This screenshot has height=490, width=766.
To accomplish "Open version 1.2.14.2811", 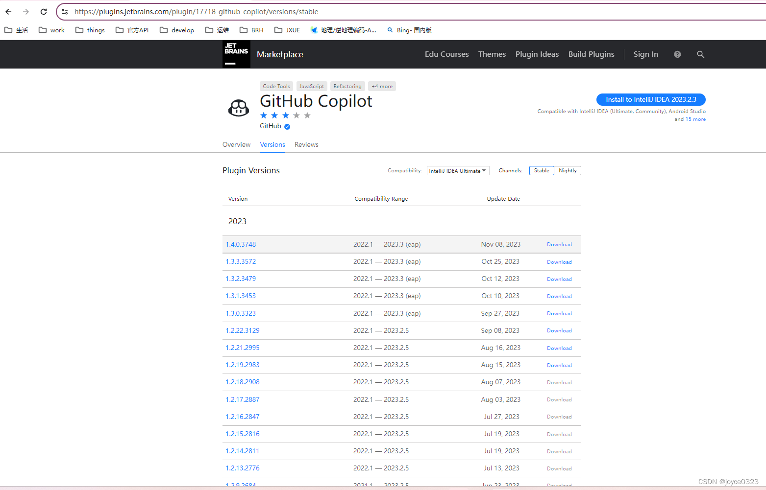I will point(243,451).
